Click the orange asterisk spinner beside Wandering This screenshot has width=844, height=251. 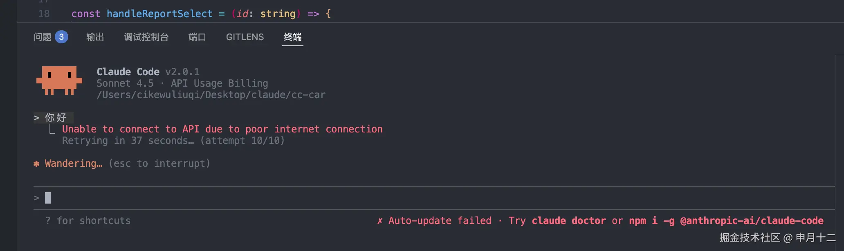point(36,164)
